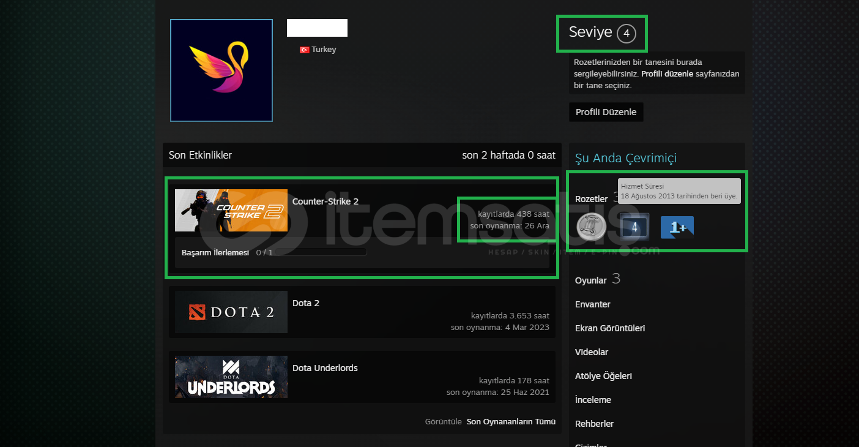Click 'son 2 haftada 0 saat' text
The image size is (859, 447).
tap(508, 156)
